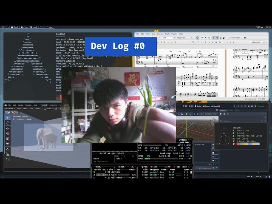272x204 pixels.
Task: Open Blender viewport's Add menu
Action: click(x=31, y=109)
